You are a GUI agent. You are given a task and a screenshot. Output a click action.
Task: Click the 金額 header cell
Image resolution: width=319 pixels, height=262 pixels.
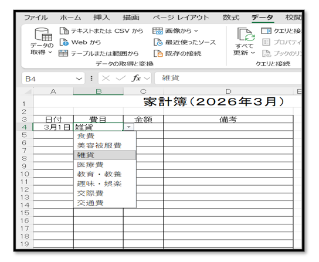click(143, 119)
